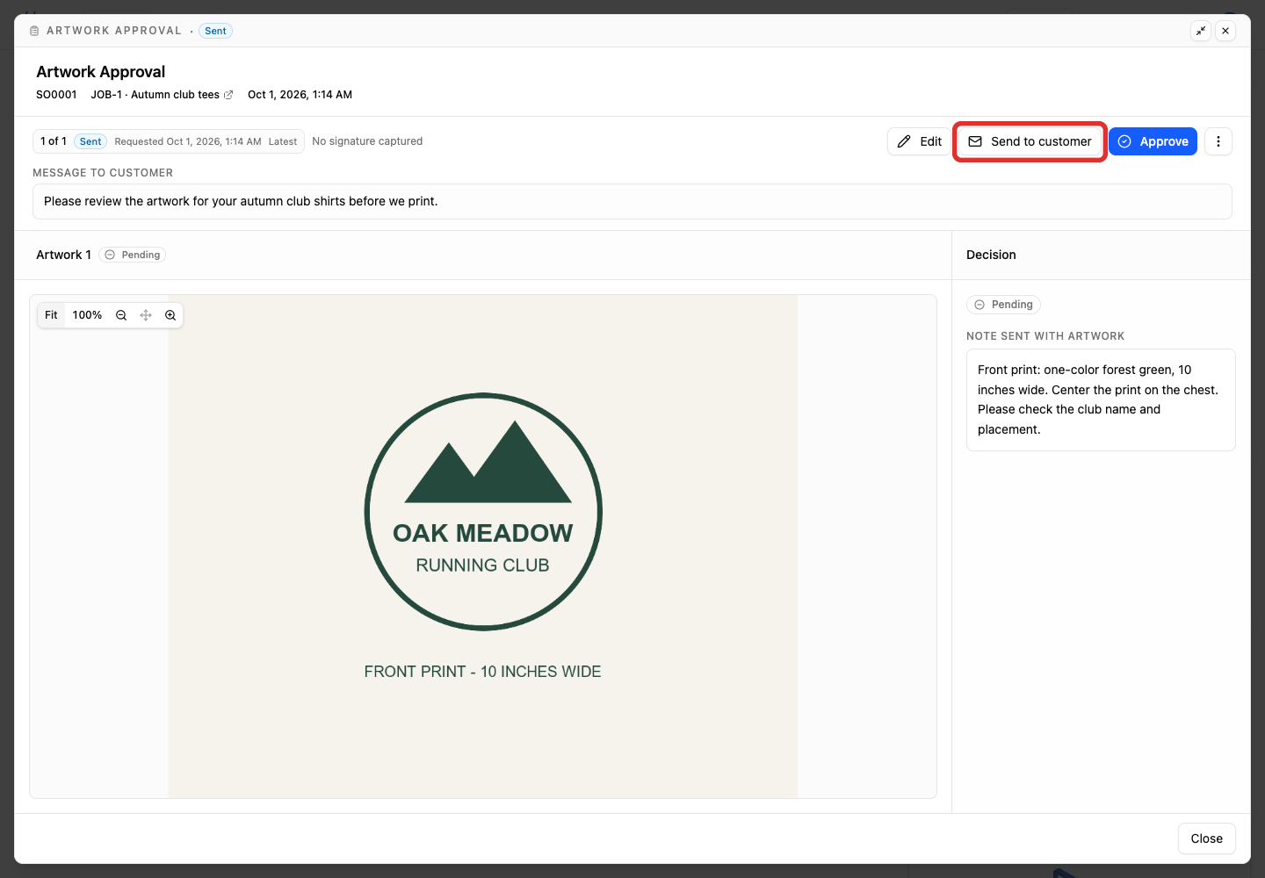Click the Artwork Approval title

101,72
